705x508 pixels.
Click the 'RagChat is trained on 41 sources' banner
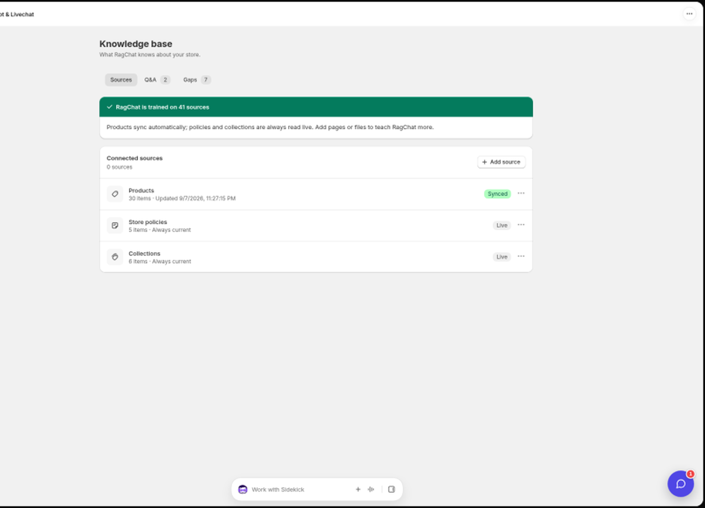(316, 107)
